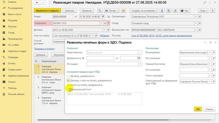Click the envelope email icon
219x123 pixels.
tap(124, 11)
